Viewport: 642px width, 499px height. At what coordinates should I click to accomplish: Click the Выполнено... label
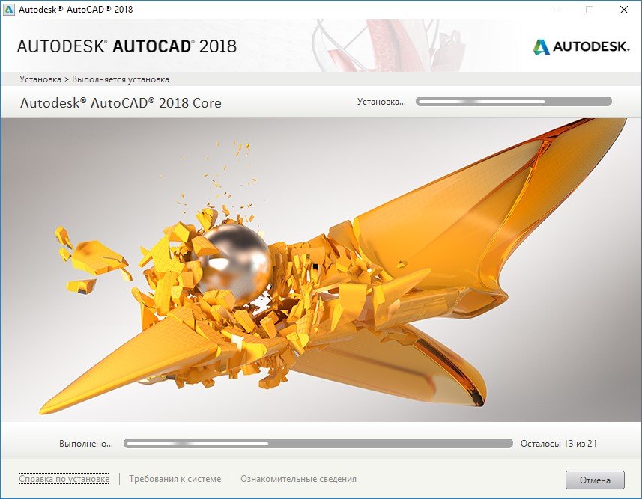(x=86, y=444)
